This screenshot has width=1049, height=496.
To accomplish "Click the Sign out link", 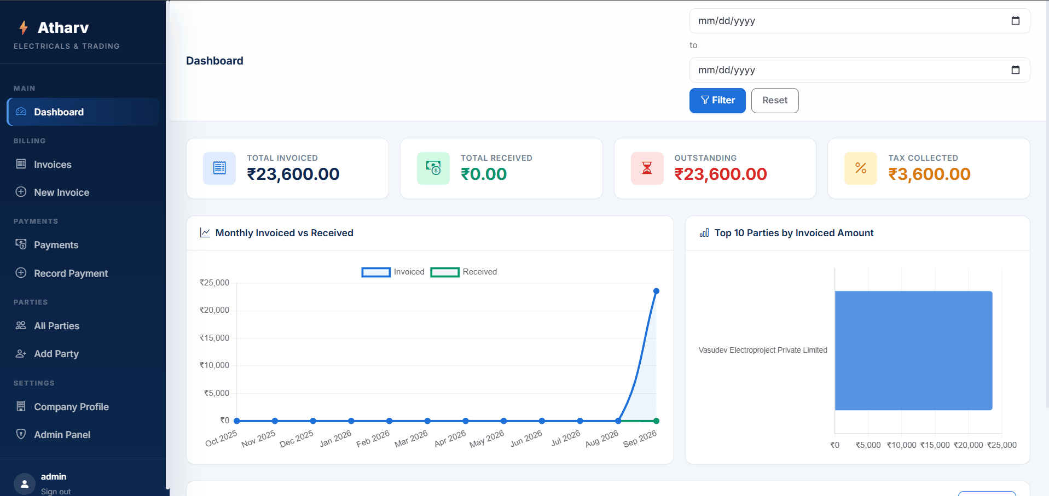I will tap(56, 491).
